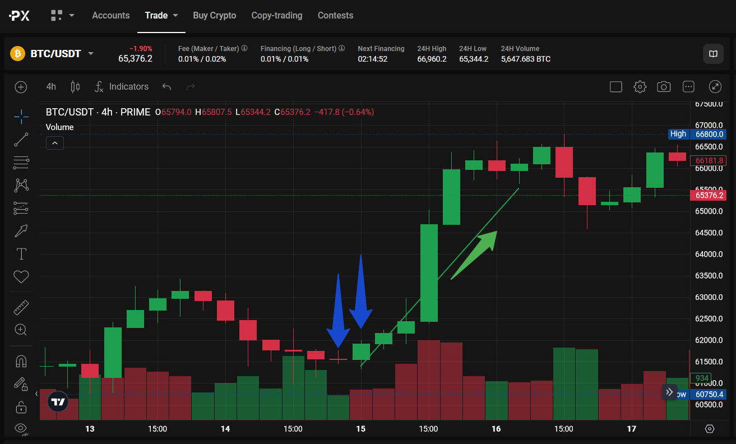Change the 4h timeframe interval

[51, 86]
